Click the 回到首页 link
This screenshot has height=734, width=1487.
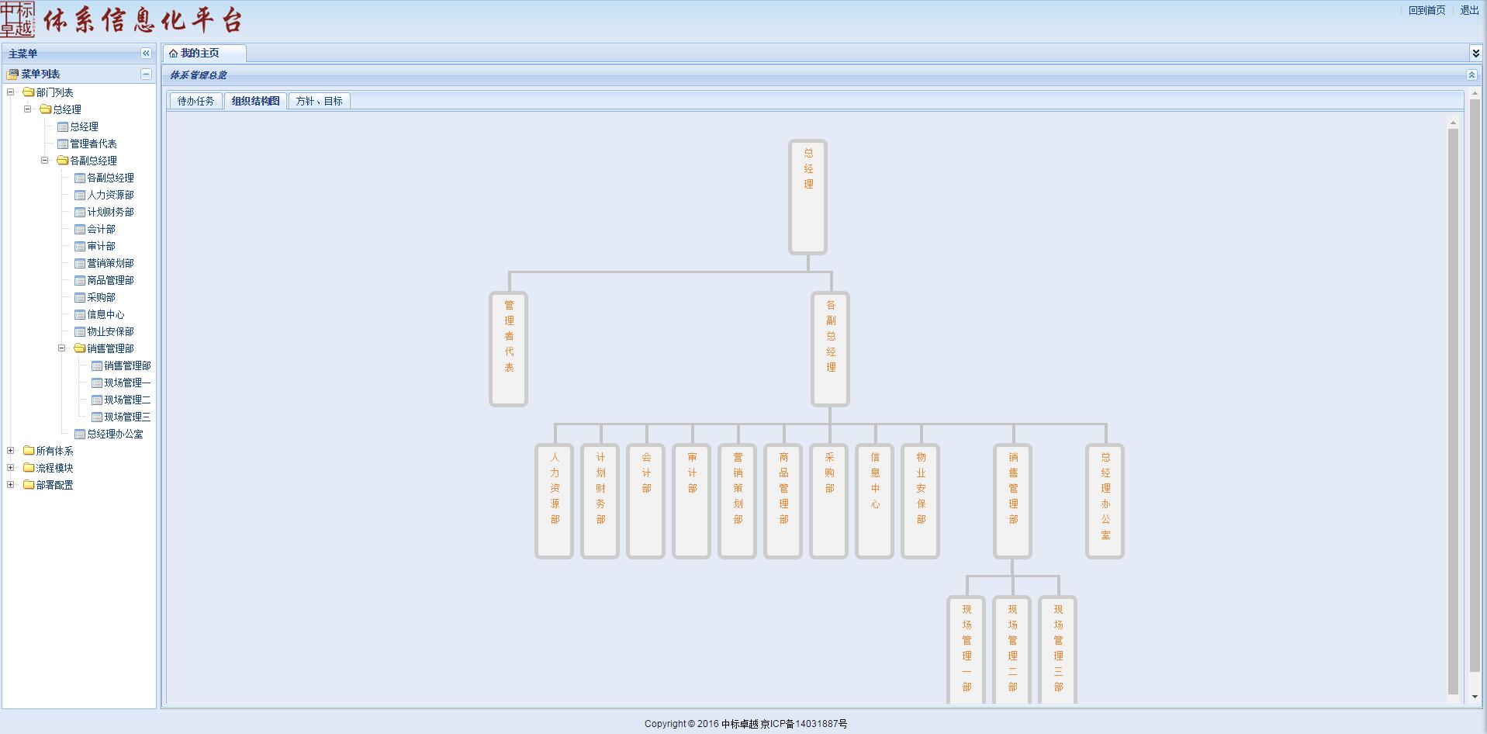tap(1426, 10)
